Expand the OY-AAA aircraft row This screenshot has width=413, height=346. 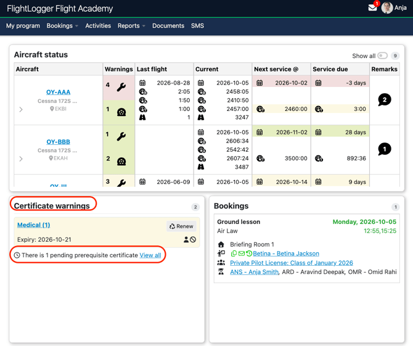[x=21, y=109]
